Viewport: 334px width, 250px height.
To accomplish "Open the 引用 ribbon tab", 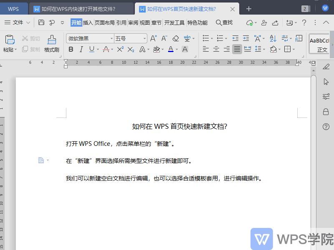I will pos(121,22).
